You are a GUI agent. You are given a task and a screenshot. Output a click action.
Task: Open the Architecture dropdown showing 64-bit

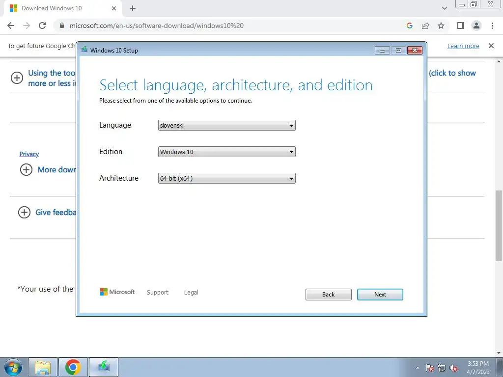227,179
